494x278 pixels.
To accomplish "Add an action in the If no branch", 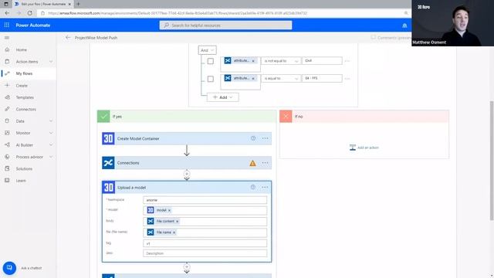I will tap(364, 147).
